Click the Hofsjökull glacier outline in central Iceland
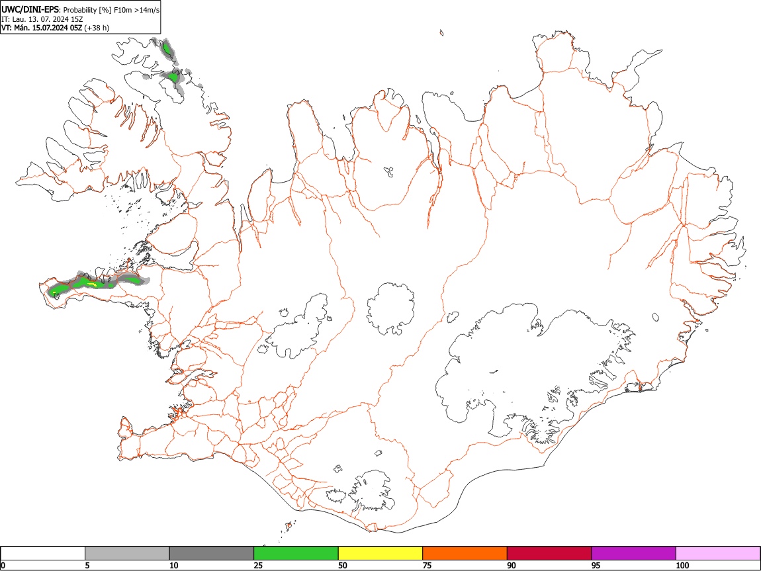This screenshot has height=571, width=761. [390, 309]
